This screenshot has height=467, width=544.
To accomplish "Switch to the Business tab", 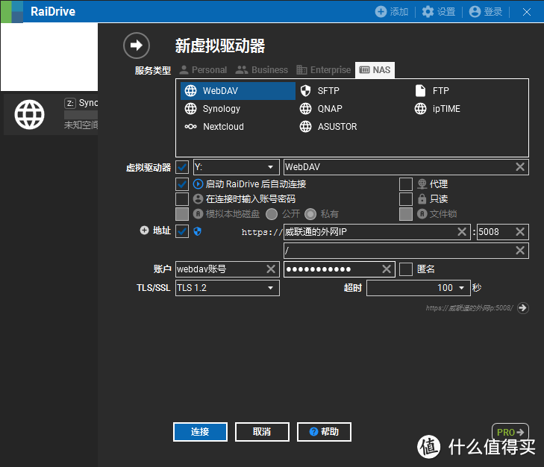I will 262,70.
